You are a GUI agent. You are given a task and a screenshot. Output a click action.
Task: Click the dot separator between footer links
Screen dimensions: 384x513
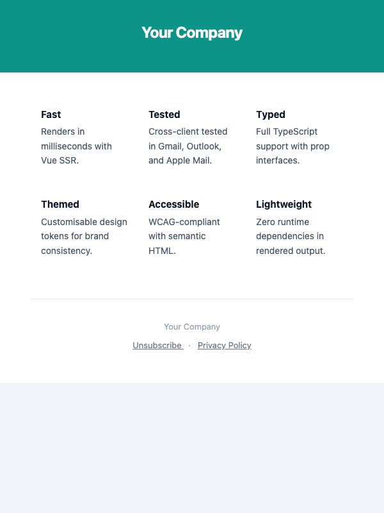click(189, 345)
